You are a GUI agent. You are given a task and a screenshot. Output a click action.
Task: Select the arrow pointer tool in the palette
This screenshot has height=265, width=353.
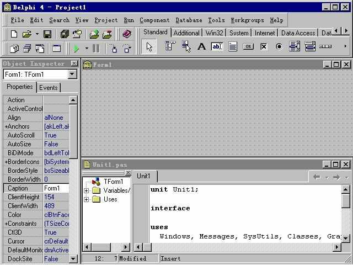(149, 46)
